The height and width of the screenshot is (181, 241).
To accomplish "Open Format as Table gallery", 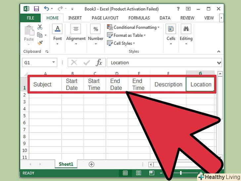I will (x=126, y=35).
